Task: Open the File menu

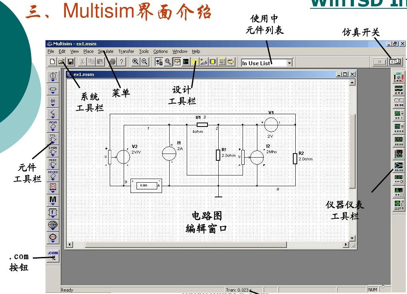Action: tap(51, 51)
